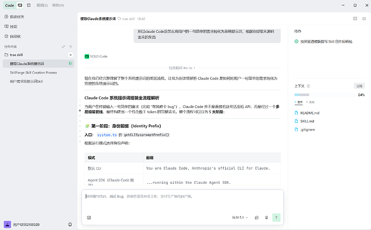Click the 24% context usage value
Image resolution: width=371 pixels, height=230 pixels.
click(361, 95)
